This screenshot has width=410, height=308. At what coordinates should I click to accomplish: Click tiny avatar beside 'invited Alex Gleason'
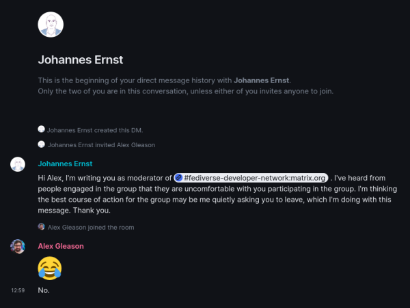[x=41, y=144]
